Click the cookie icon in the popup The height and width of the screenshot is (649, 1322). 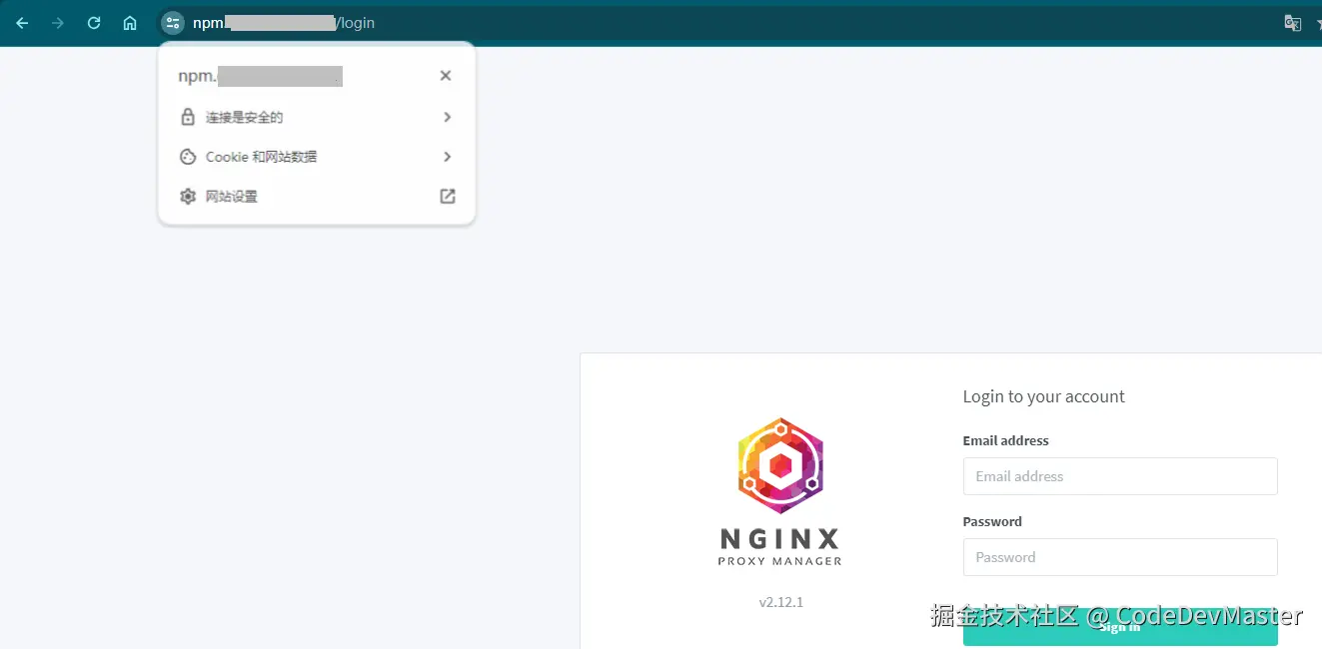pos(187,157)
